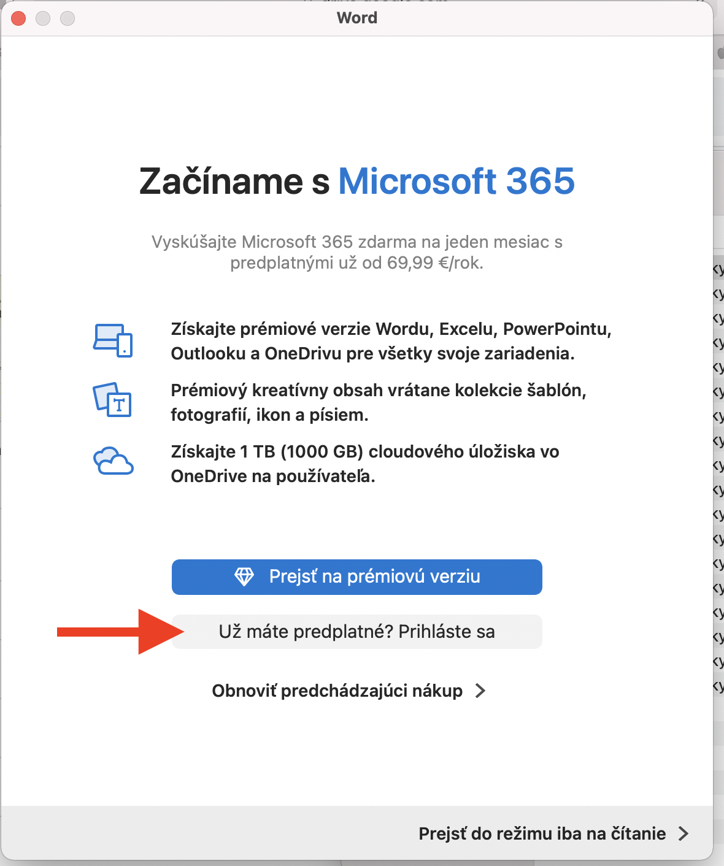This screenshot has width=724, height=866.
Task: Click the free trial price subtitle text
Action: [x=356, y=252]
